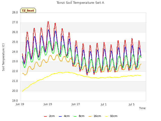This screenshot has height=121, width=161.
Task: Click the Jul 1 x-axis tick label
Action: click(x=104, y=104)
